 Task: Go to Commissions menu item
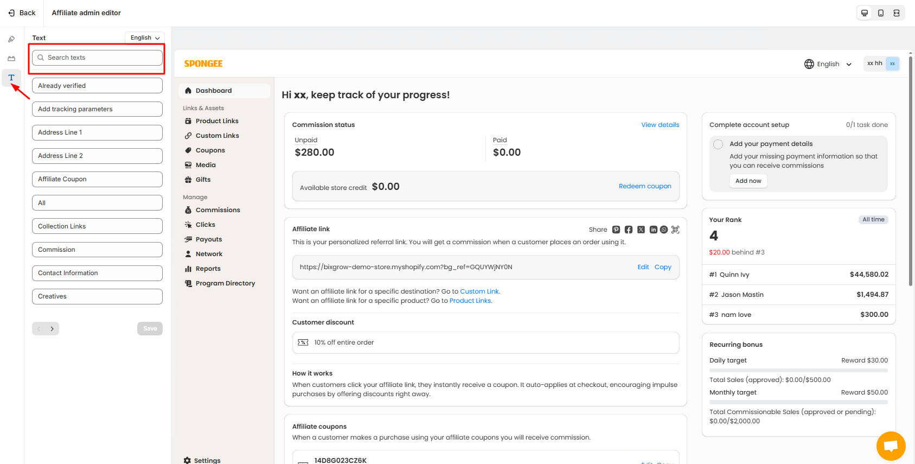click(x=217, y=210)
